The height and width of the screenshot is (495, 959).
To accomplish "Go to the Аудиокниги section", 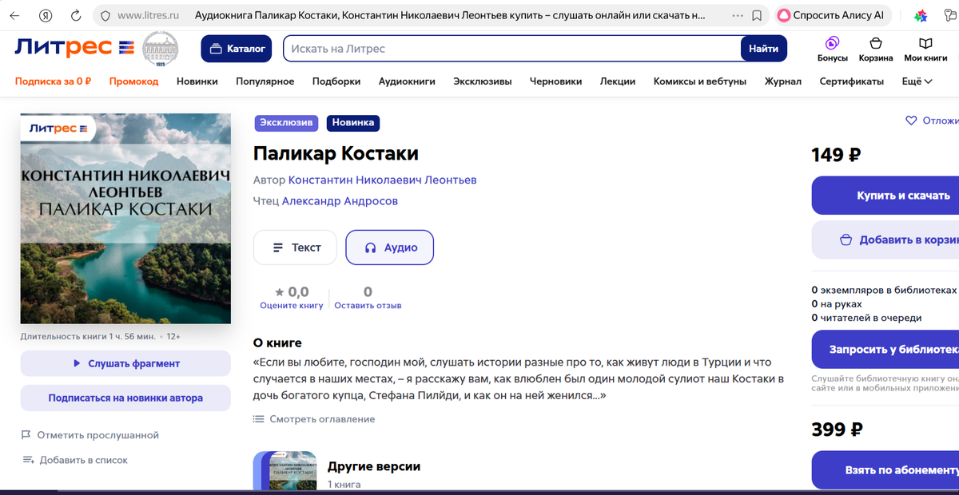I will click(x=407, y=81).
